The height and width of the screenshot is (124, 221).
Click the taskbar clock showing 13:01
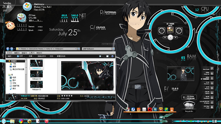point(214,121)
